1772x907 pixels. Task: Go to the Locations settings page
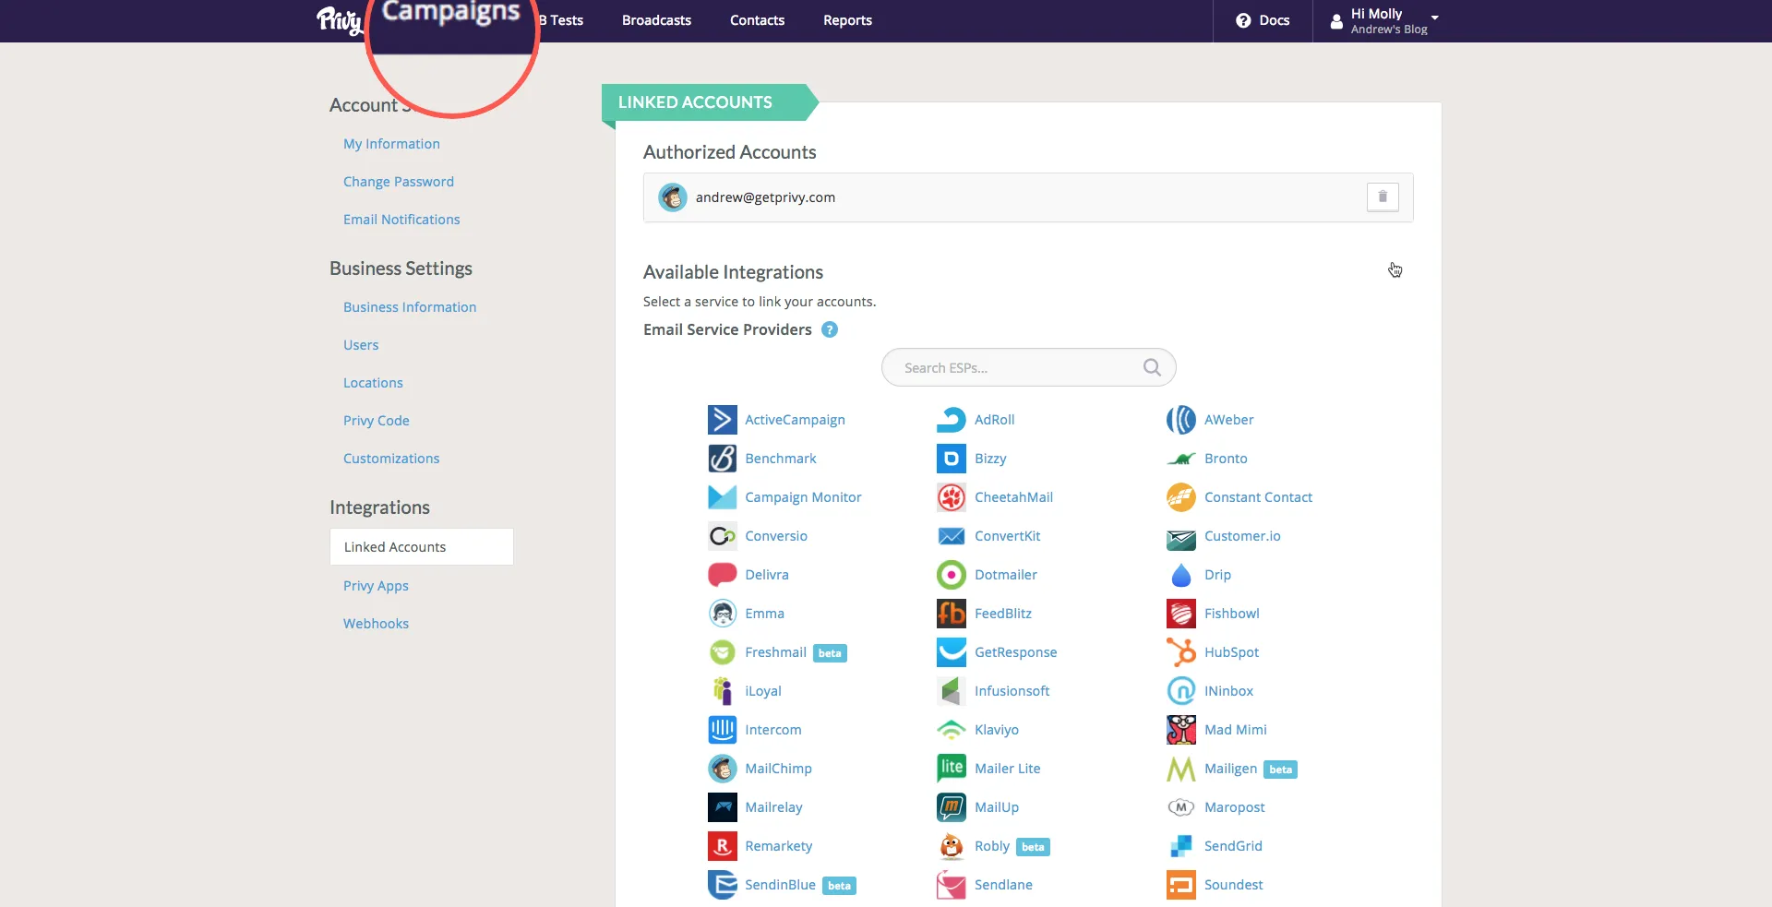(x=373, y=383)
